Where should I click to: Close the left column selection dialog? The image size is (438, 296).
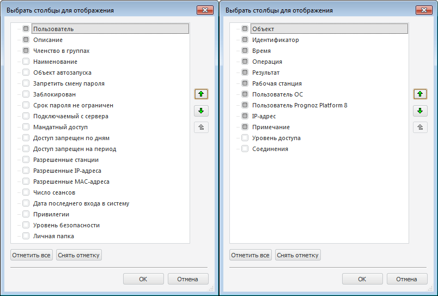click(205, 10)
